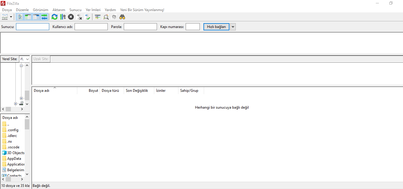
Task: Open the filename filters dialog icon
Action: tap(98, 17)
